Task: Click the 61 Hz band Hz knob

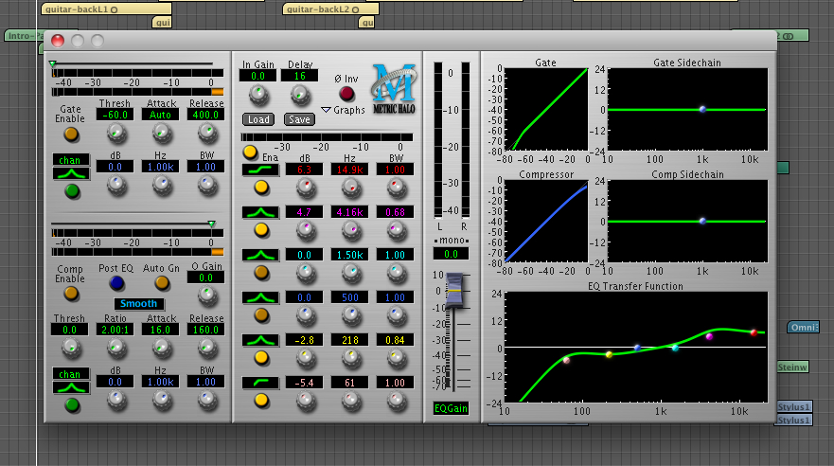Action: (x=351, y=400)
